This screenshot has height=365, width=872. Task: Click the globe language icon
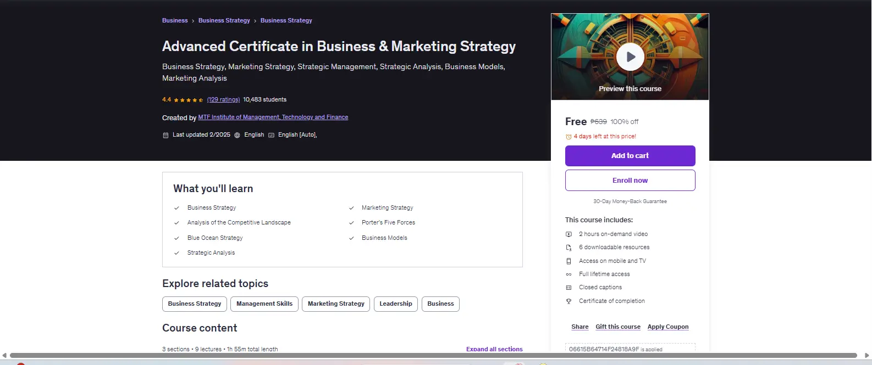pos(238,135)
